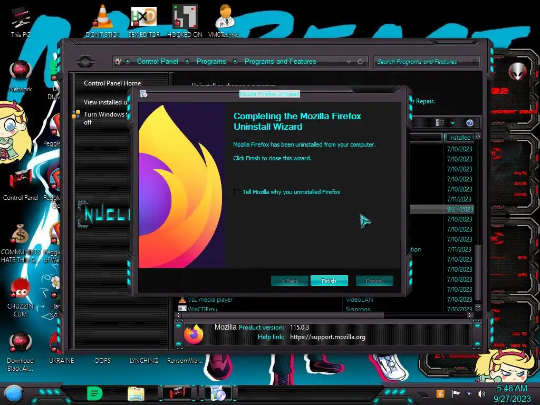This screenshot has width=540, height=405.
Task: Open the taskbar clock showing 5:48 AM
Action: pyautogui.click(x=512, y=393)
